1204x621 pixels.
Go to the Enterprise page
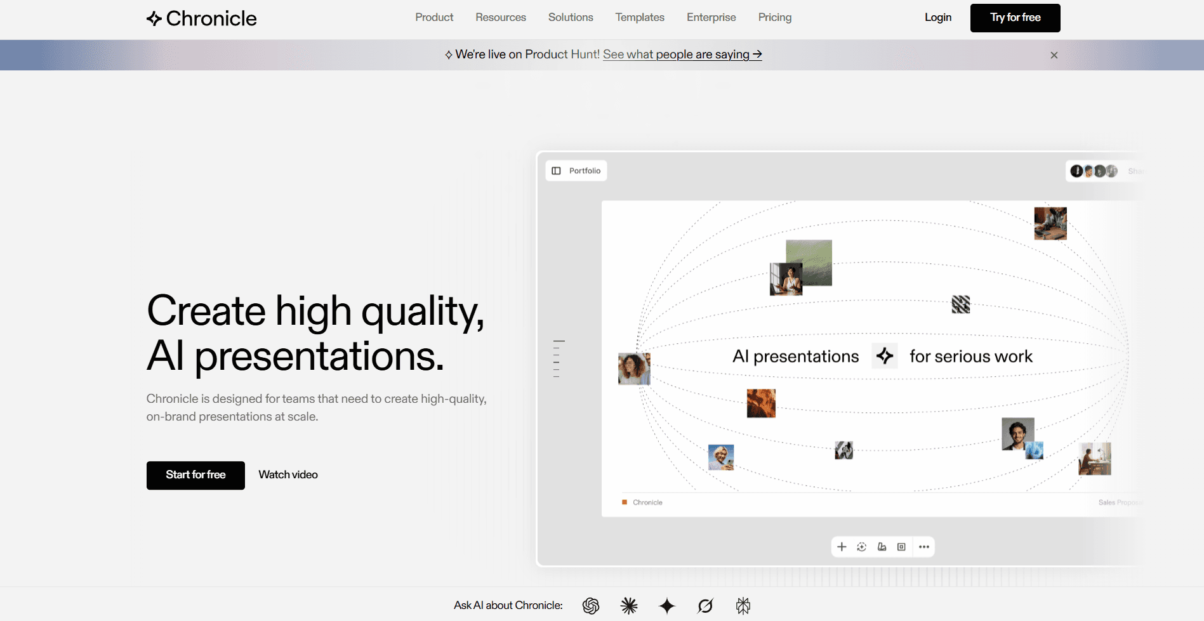coord(711,17)
